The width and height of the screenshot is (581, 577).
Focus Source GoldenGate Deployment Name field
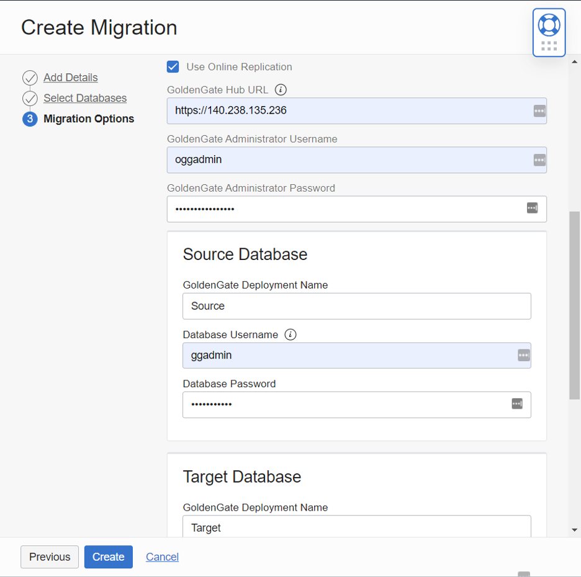click(356, 306)
